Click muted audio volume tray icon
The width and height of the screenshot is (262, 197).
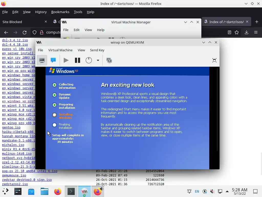point(212,191)
